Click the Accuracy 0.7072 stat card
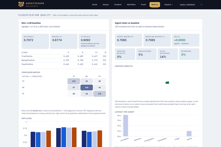The height and width of the screenshot is (147, 221). click(x=35, y=41)
